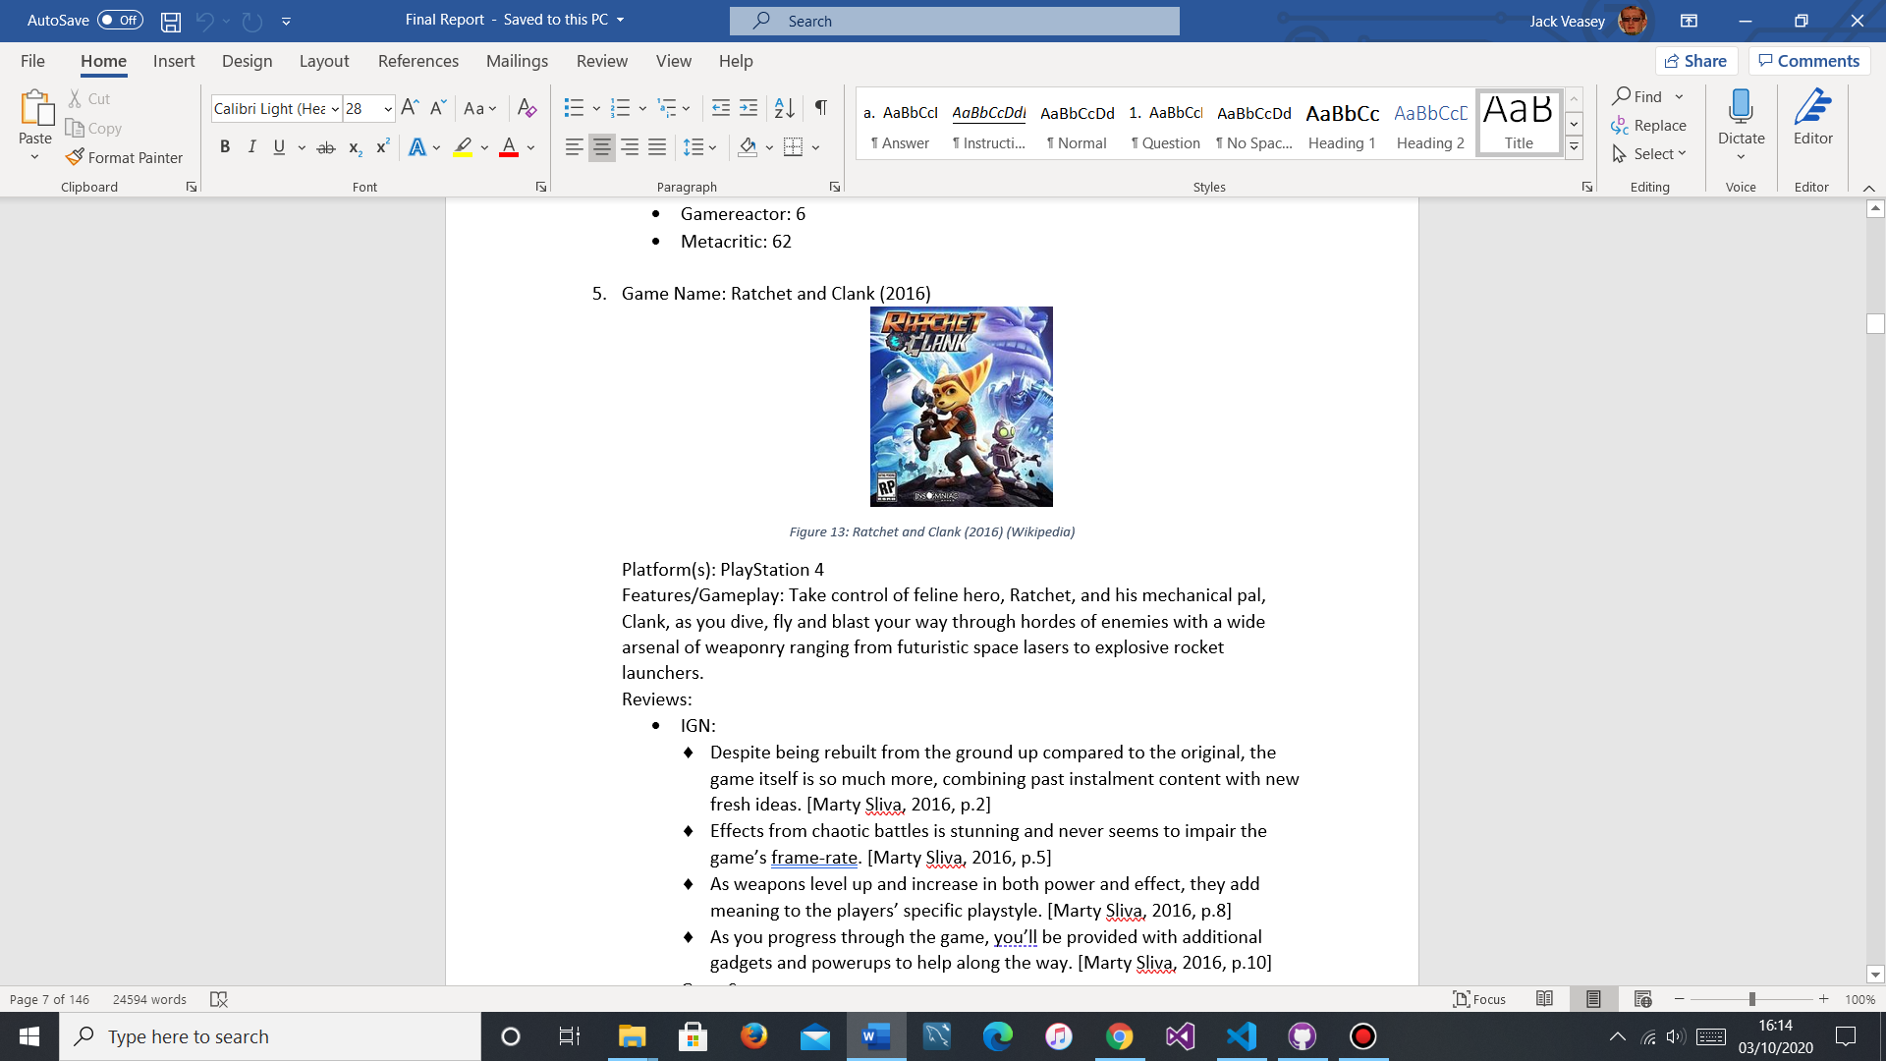Sort the selected text alphabetically
Screen dimensions: 1886x1061
click(x=784, y=108)
